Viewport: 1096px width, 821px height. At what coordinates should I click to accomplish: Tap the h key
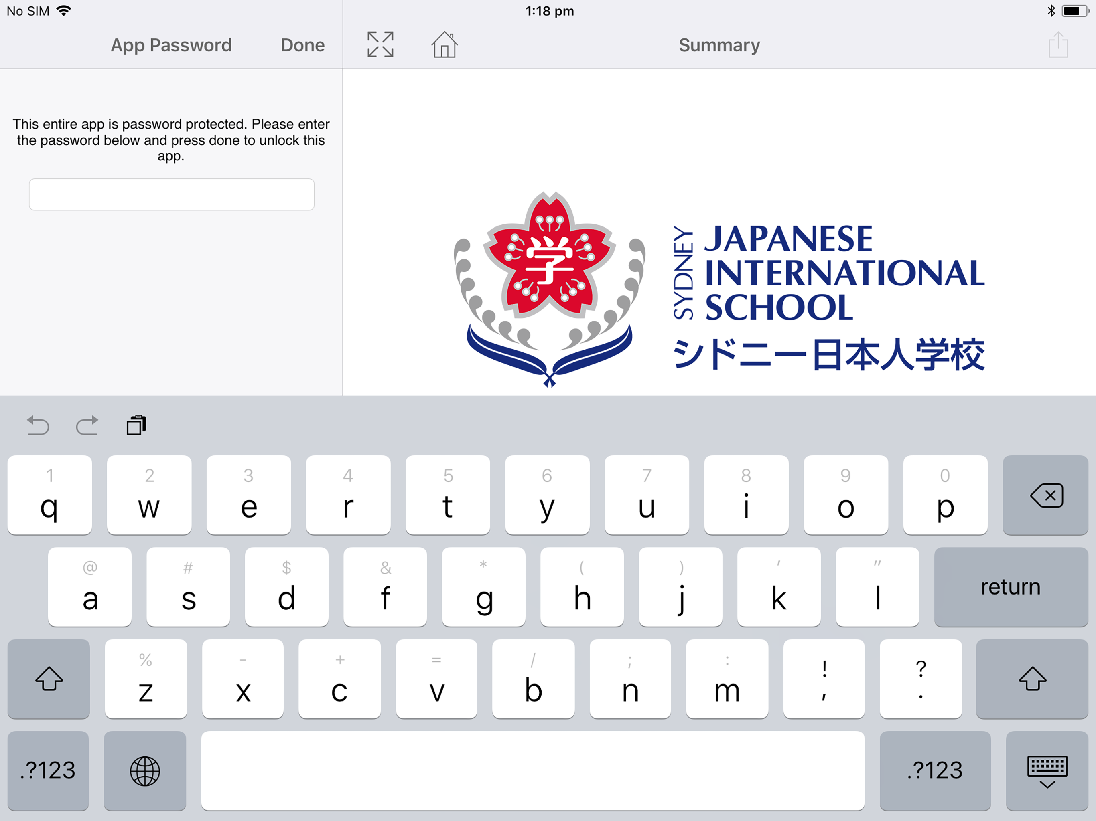pyautogui.click(x=583, y=587)
